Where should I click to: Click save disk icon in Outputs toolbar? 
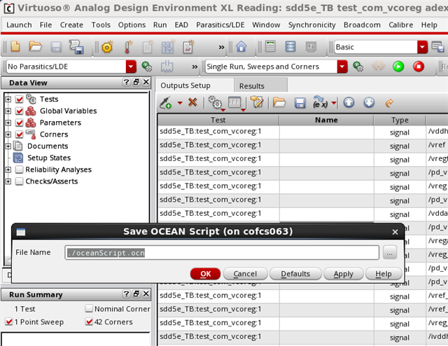pyautogui.click(x=300, y=103)
